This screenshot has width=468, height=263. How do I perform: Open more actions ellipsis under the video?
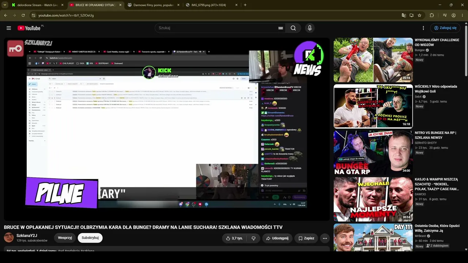click(325, 238)
